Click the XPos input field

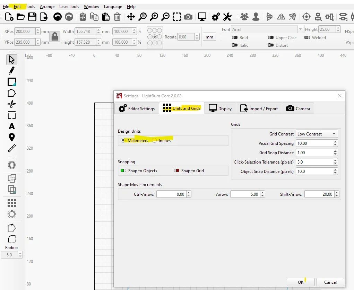coord(25,31)
